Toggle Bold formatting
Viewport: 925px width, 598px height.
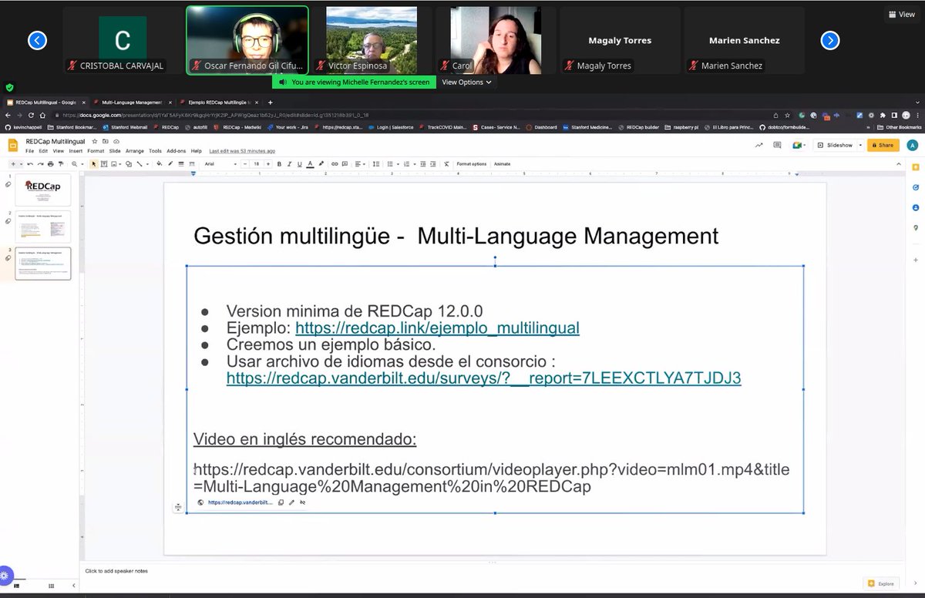coord(279,164)
